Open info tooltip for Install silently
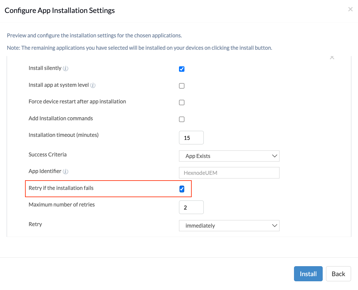Screen dimensions: 358x290 click(66, 68)
